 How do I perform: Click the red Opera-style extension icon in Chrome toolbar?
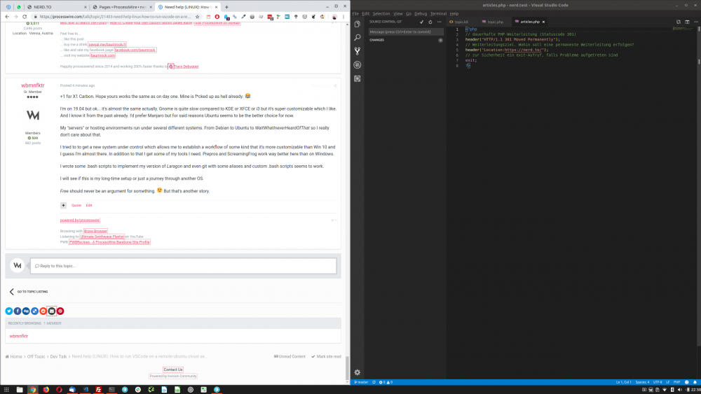[217, 17]
